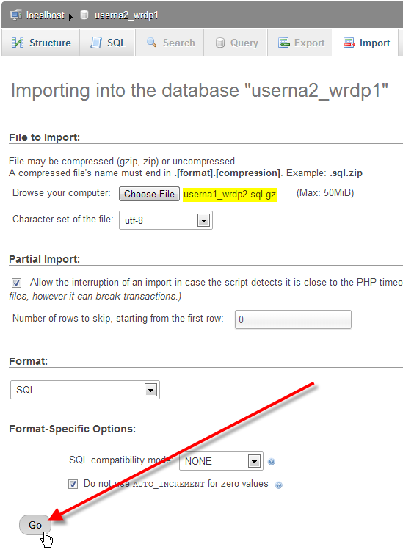
Task: Click the Search tab magnifier icon
Action: (152, 43)
